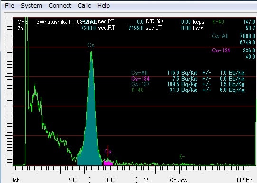
Task: Click the Cs-134 result row in the table
Action: pos(188,79)
